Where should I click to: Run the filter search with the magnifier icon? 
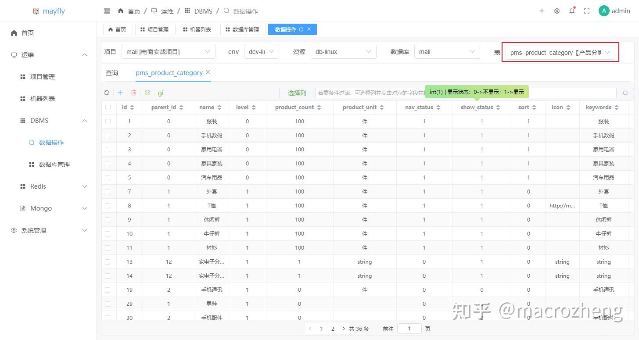tap(625, 93)
